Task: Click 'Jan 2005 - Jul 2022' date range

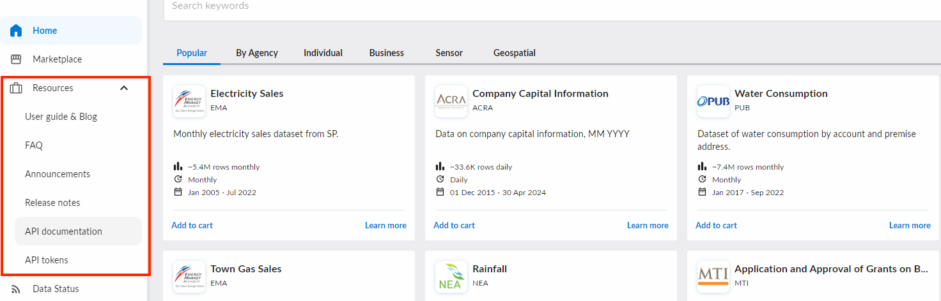Action: pyautogui.click(x=222, y=193)
